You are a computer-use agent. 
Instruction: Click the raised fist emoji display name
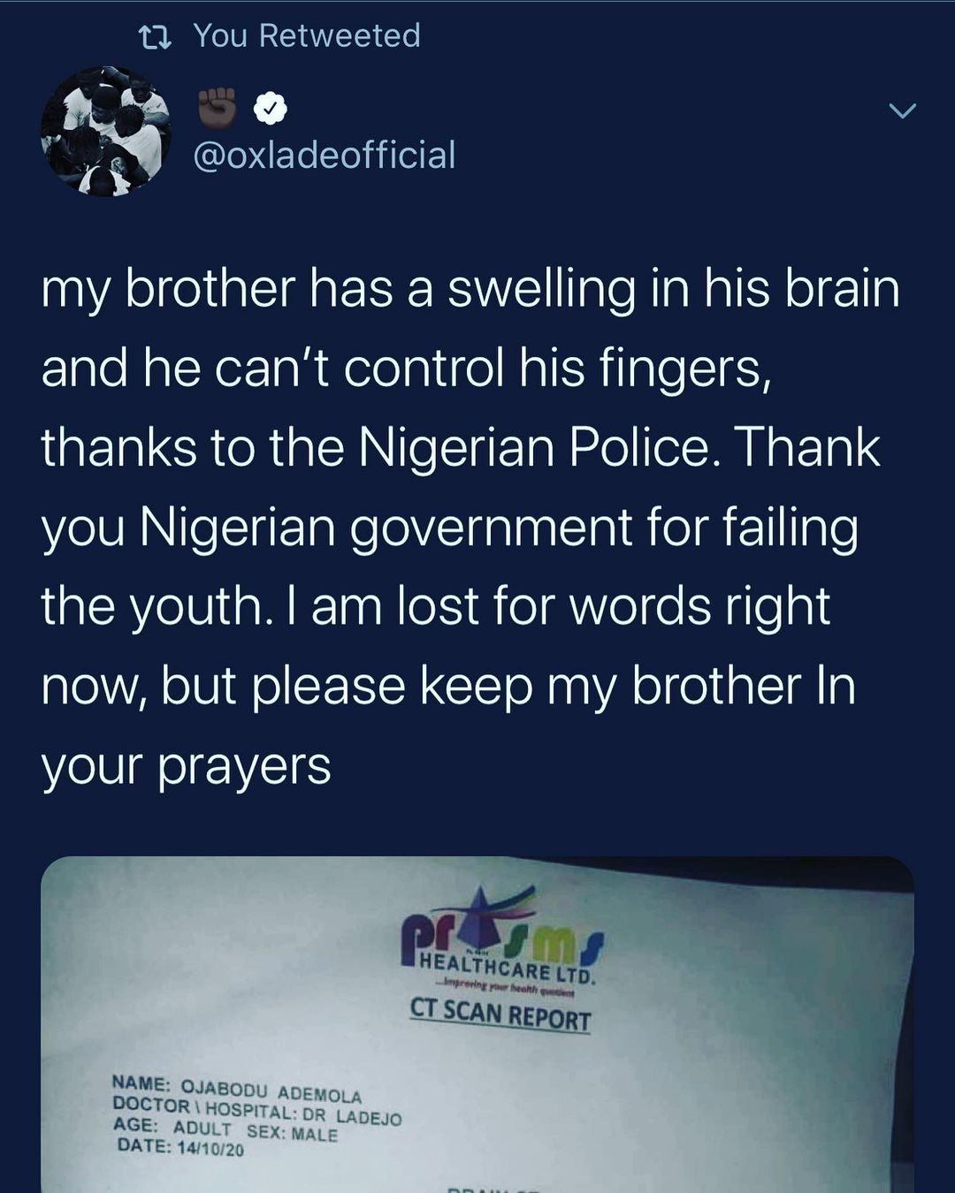(218, 108)
